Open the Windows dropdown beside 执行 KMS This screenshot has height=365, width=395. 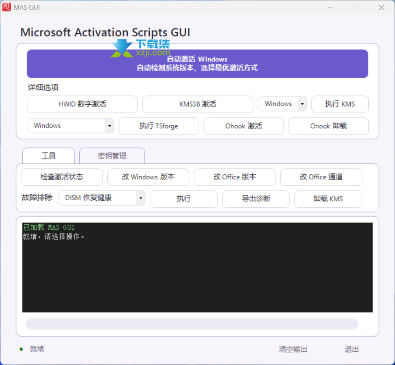(x=282, y=103)
